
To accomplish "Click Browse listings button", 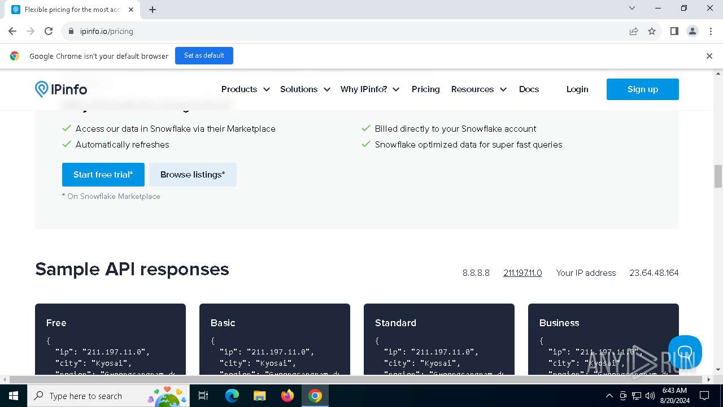I will [193, 175].
